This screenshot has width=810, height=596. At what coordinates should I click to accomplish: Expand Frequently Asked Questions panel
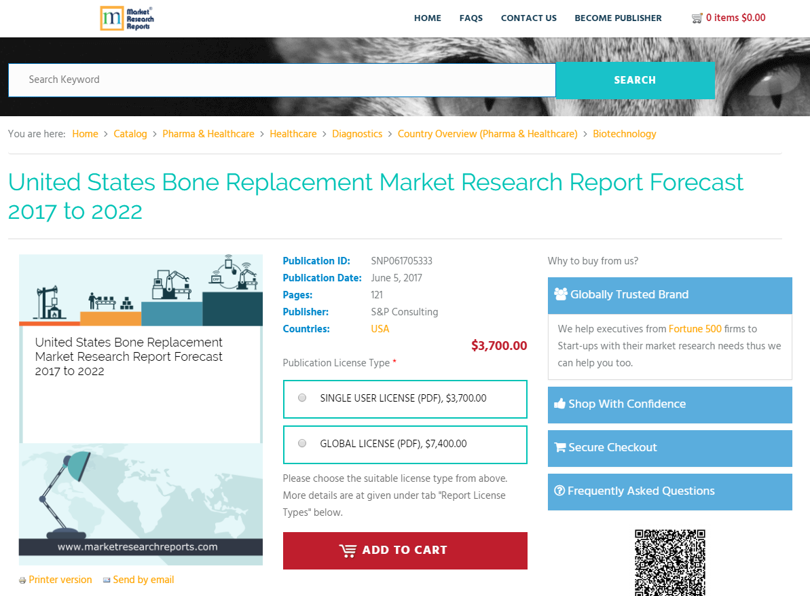tap(669, 491)
